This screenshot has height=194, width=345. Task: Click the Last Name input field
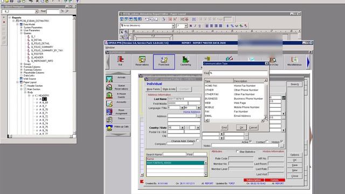pyautogui.click(x=184, y=99)
